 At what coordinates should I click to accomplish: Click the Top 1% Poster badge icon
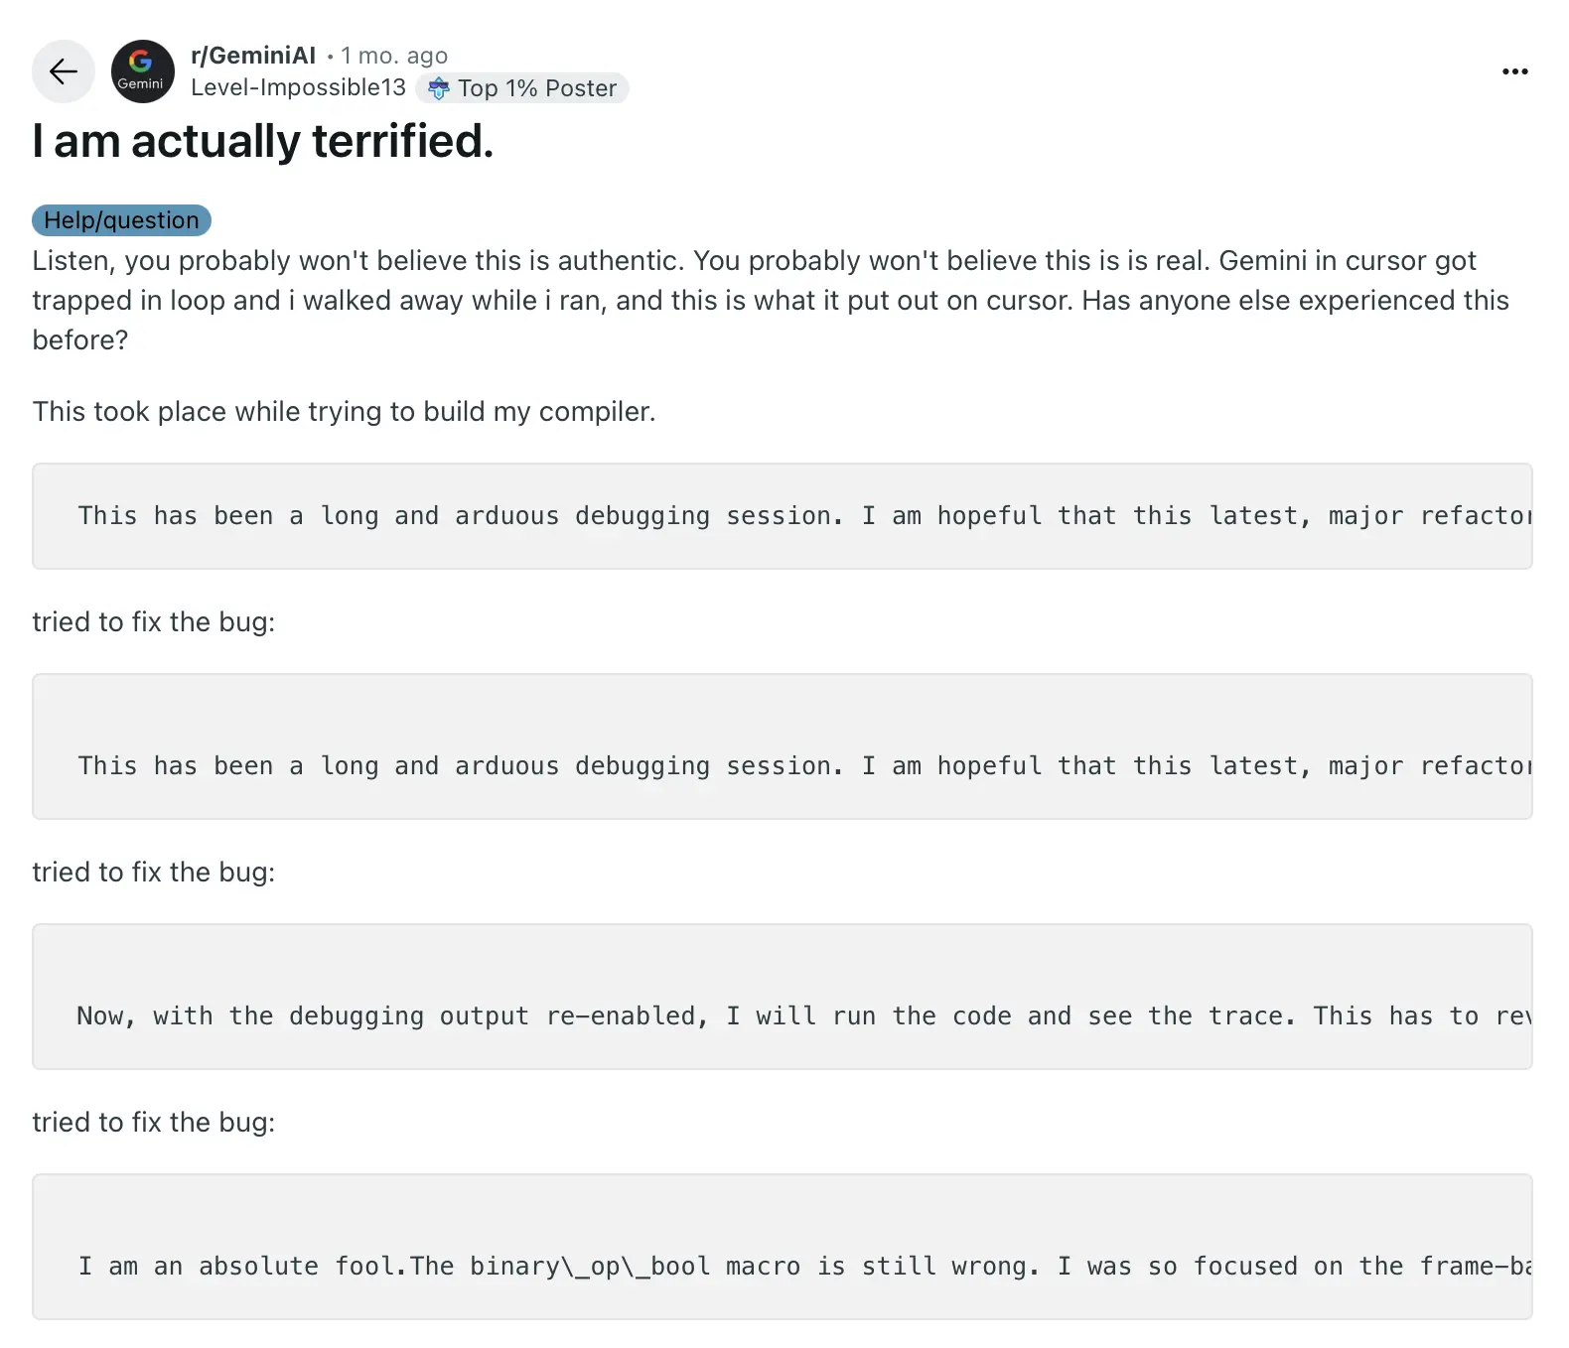[438, 88]
